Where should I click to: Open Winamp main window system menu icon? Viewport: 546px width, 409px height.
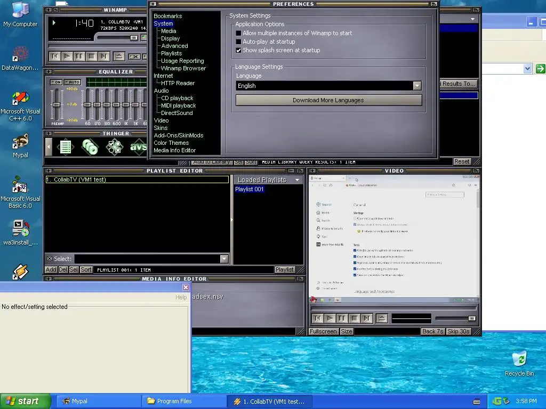click(x=49, y=10)
